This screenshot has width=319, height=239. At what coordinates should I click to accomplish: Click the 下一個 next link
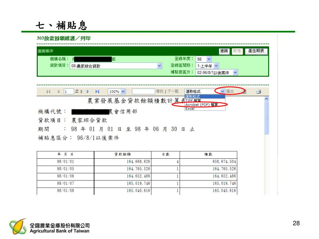pos(173,91)
